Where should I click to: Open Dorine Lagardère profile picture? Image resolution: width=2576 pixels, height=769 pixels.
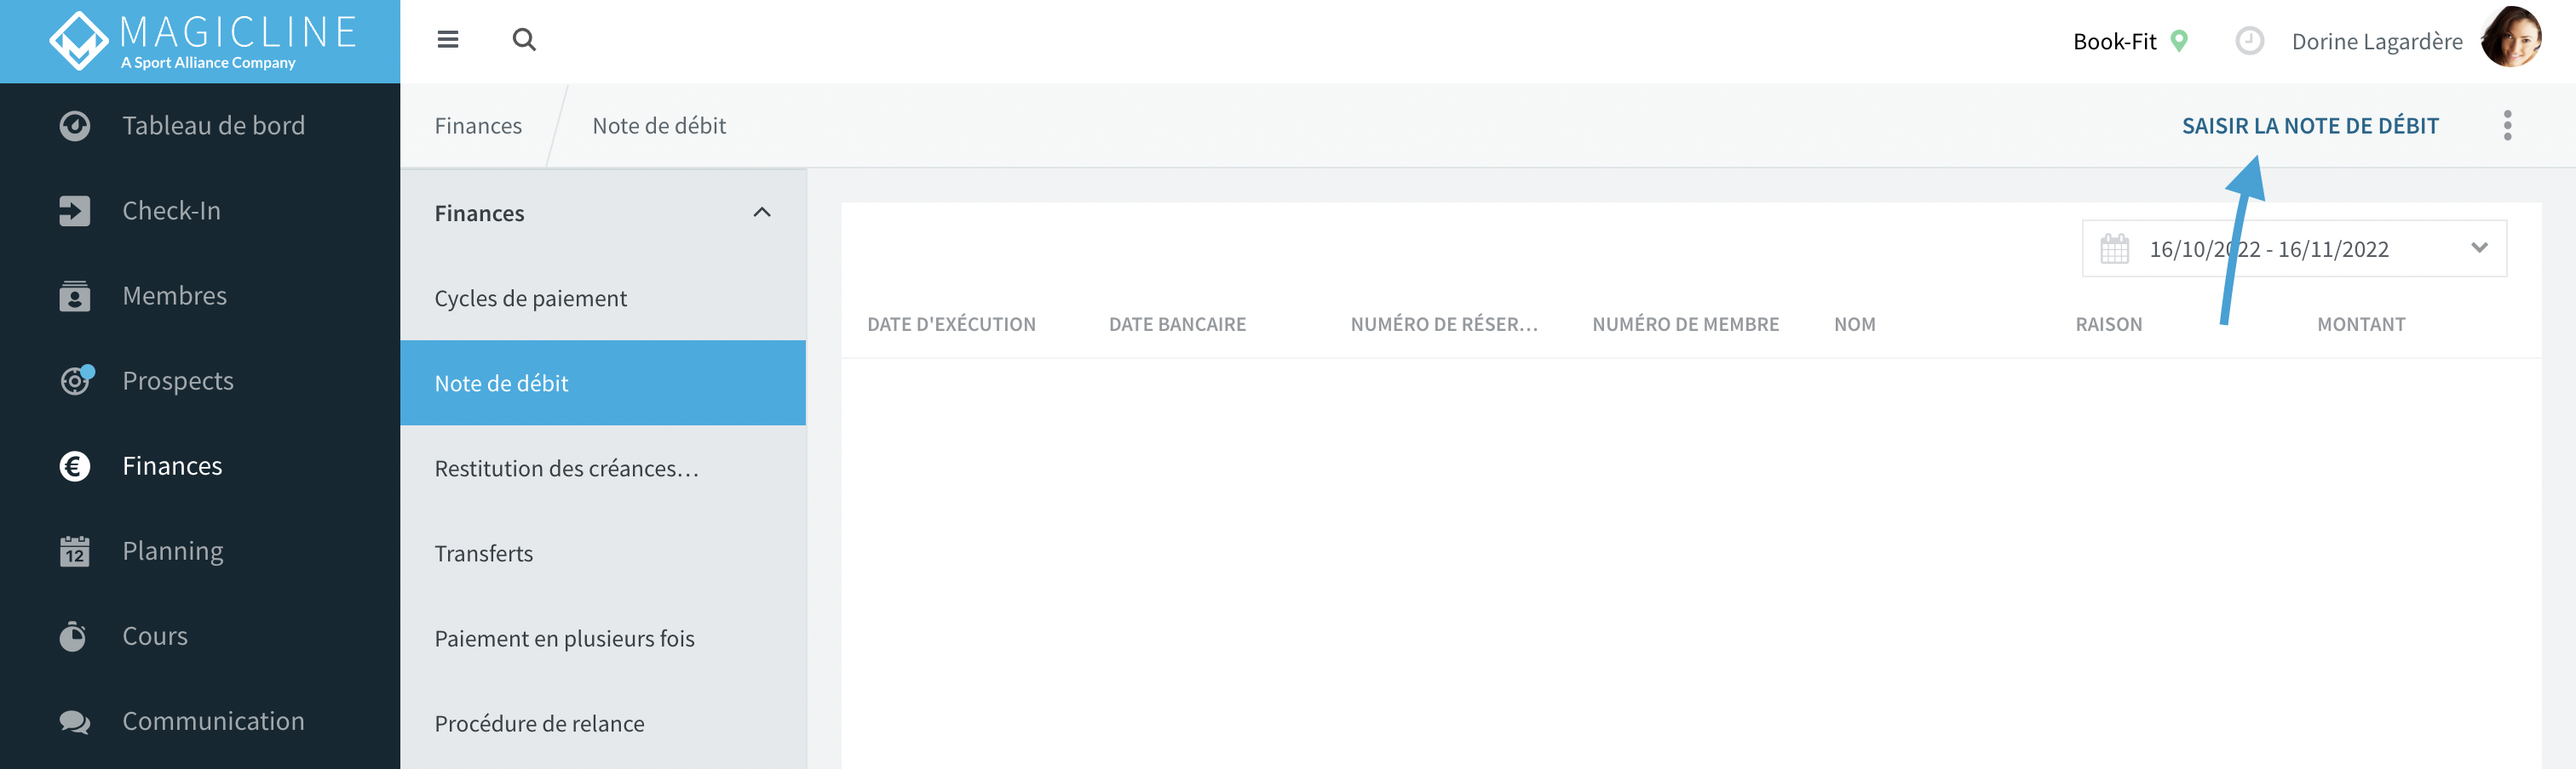coord(2511,38)
